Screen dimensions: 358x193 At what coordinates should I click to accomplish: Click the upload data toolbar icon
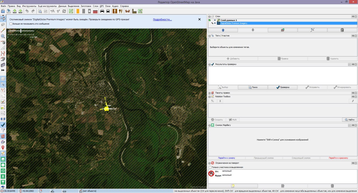tap(21, 11)
